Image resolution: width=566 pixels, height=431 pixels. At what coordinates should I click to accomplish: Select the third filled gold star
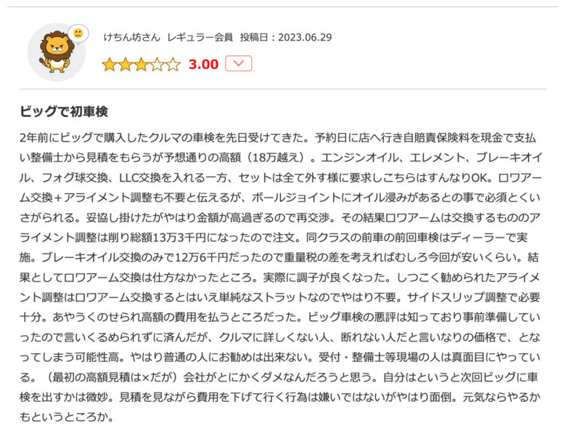pos(141,65)
